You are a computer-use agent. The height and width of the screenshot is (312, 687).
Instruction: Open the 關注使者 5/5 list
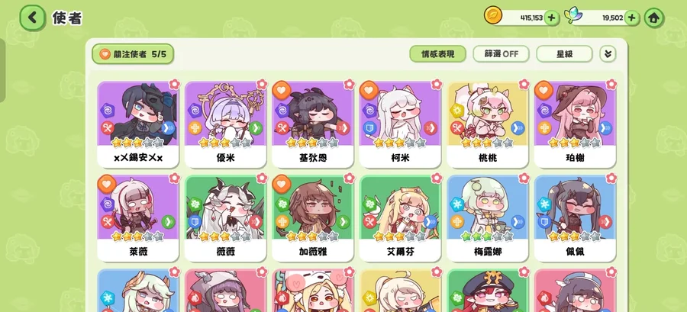(133, 54)
